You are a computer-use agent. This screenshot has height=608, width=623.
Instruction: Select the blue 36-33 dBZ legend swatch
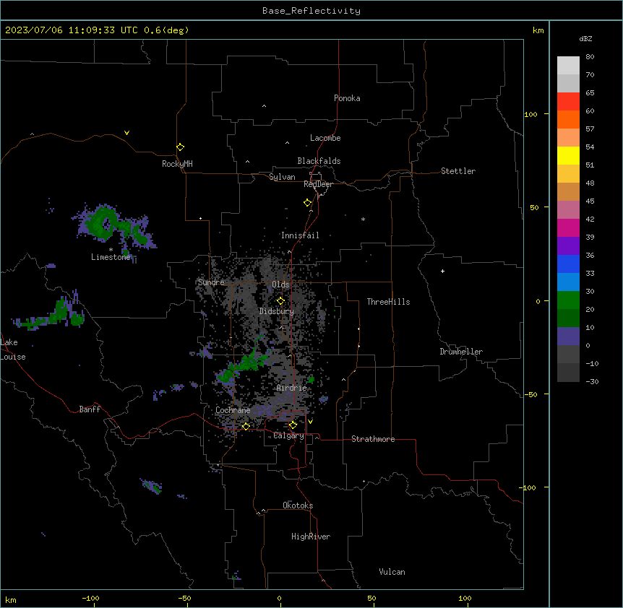coord(568,264)
